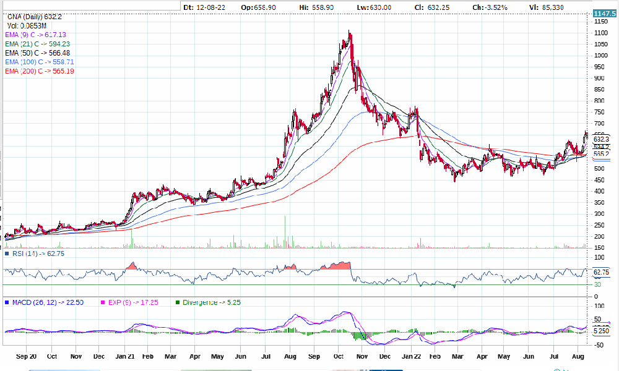This screenshot has height=371, width=619.
Task: Click the Vol: 0.0853M legend text
Action: [x=27, y=26]
